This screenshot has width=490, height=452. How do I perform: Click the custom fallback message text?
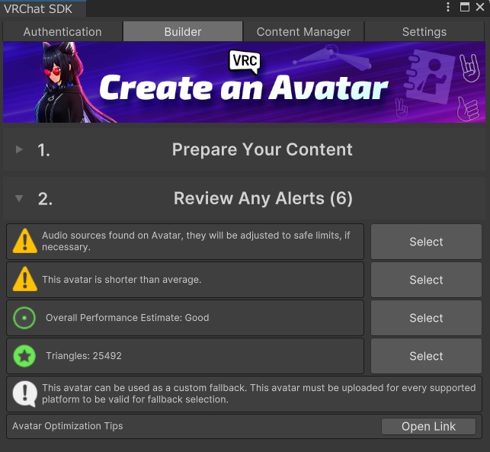(259, 393)
